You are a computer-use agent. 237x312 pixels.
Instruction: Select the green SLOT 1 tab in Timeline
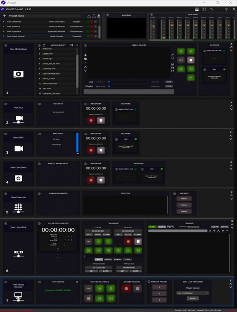[152, 227]
